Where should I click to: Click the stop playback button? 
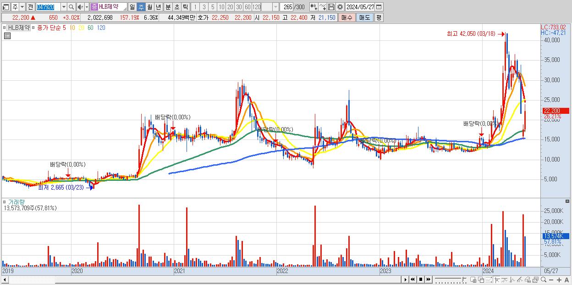tap(420, 279)
